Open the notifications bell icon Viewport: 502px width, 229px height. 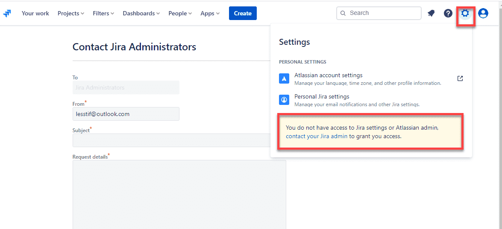tap(431, 13)
